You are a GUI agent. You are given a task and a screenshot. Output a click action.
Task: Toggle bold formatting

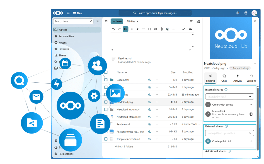pyautogui.click(x=132, y=29)
